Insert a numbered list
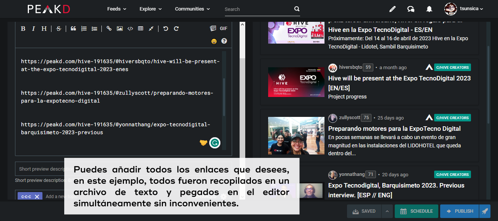 (84, 29)
